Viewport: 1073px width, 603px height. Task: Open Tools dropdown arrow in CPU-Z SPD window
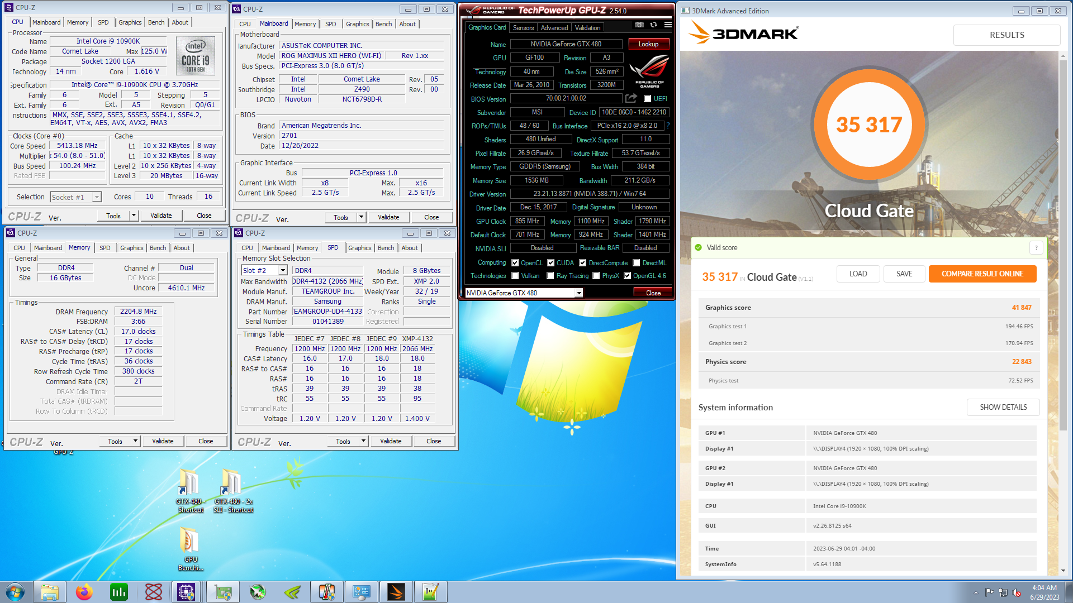363,441
